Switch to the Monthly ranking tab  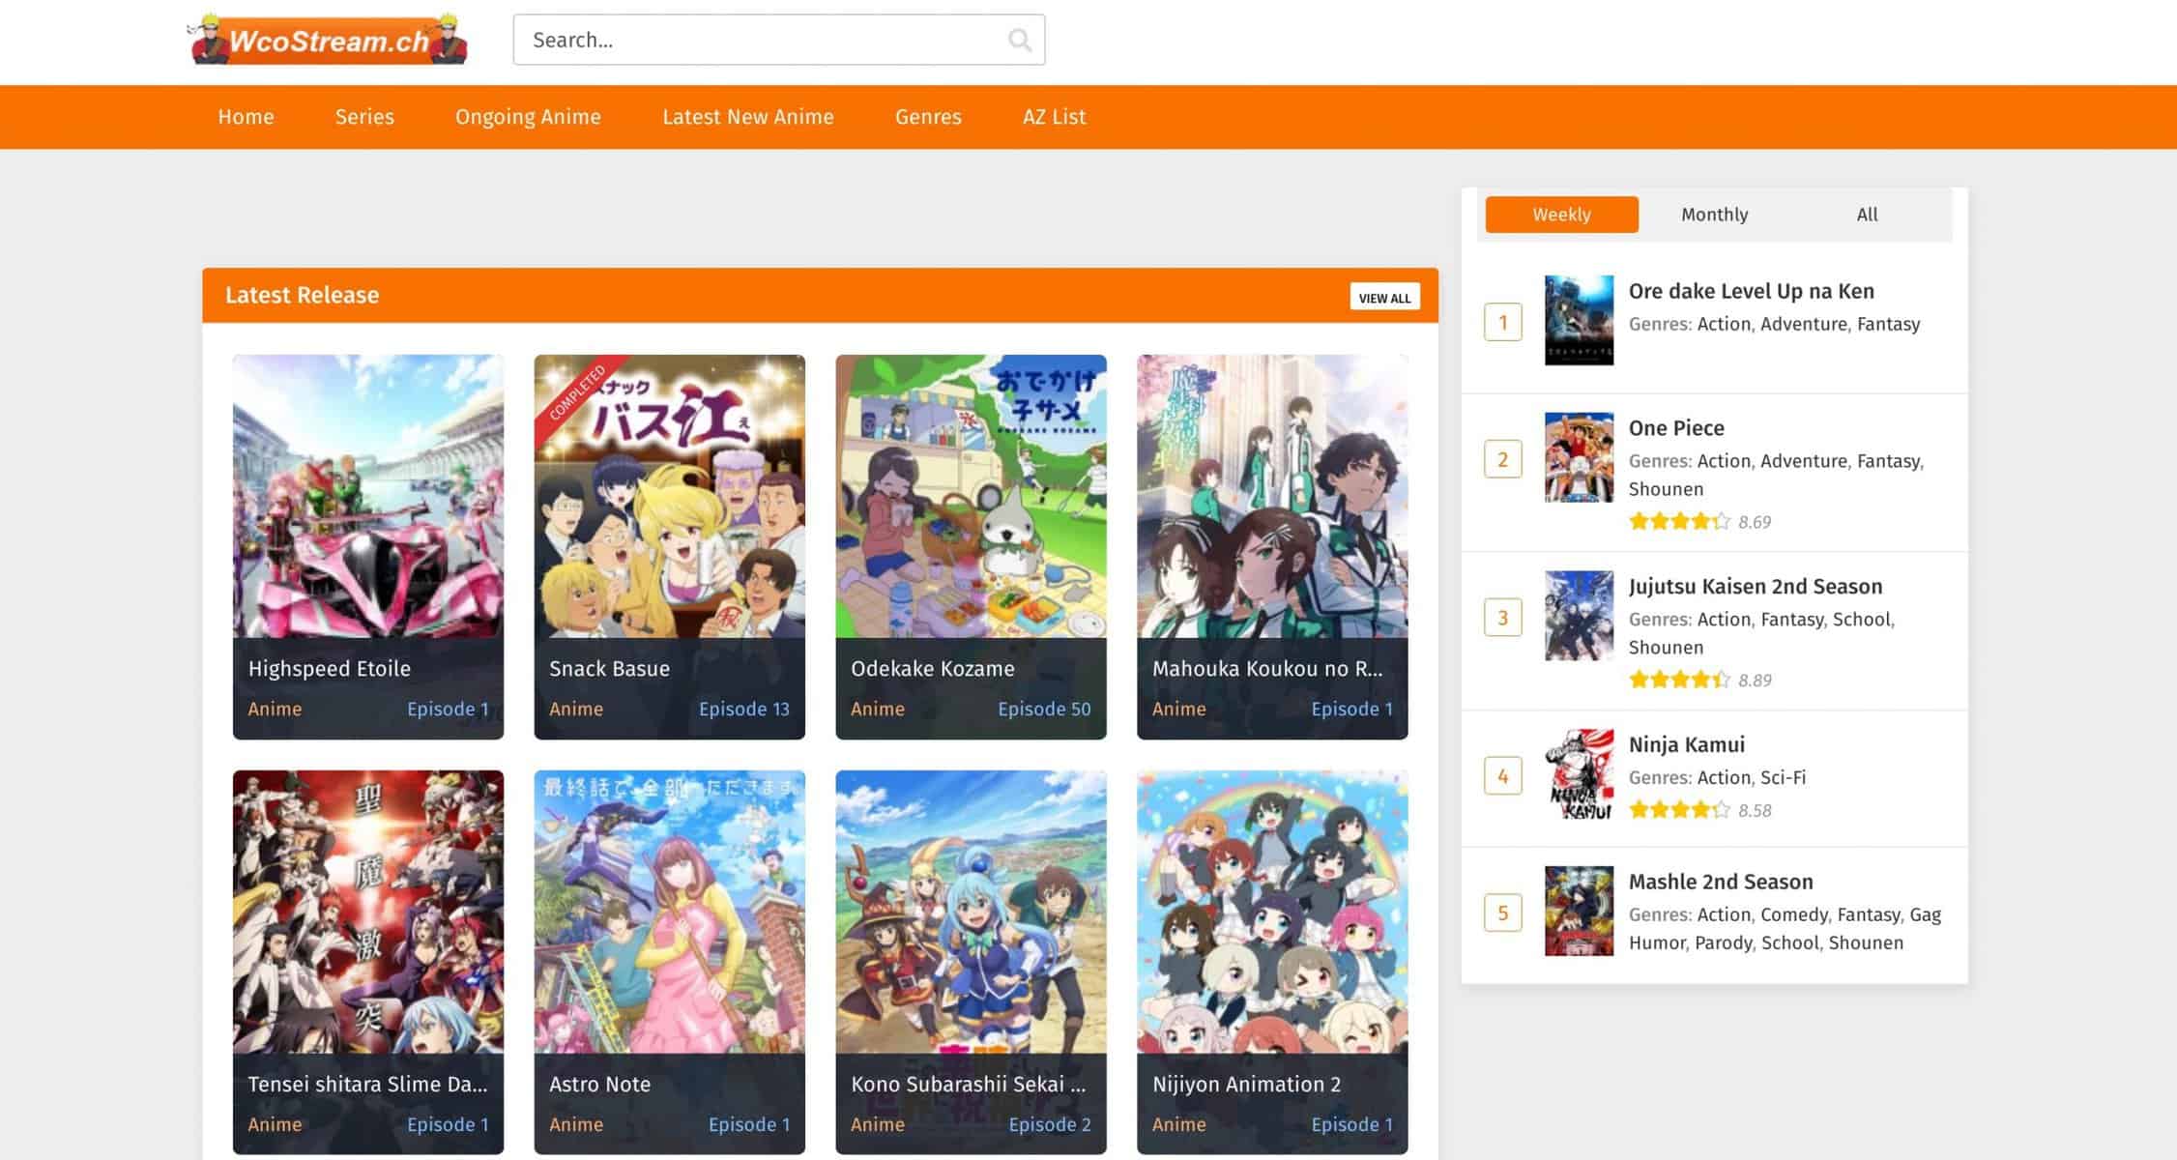click(1714, 215)
